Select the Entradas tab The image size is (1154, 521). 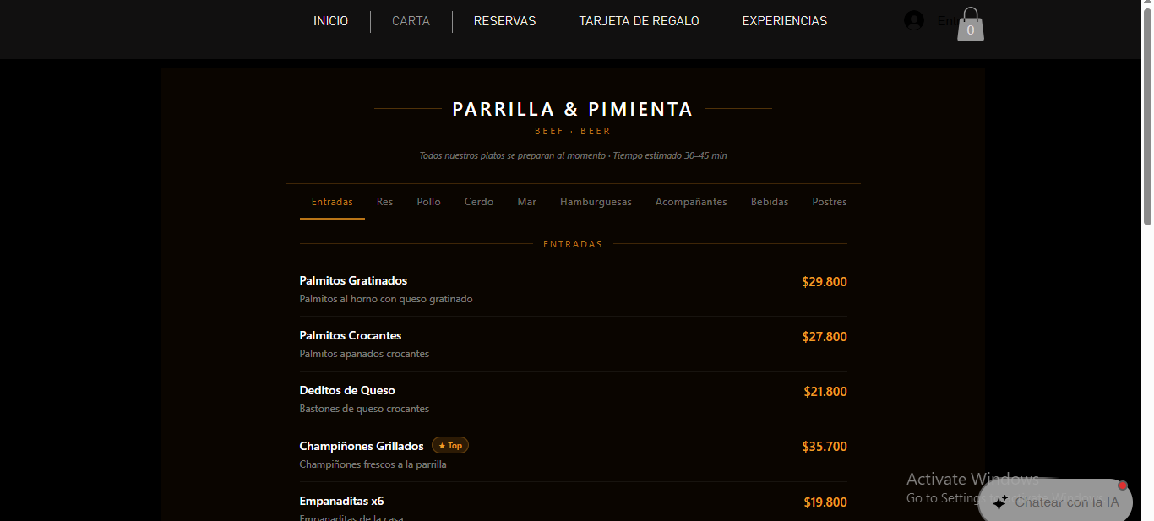[x=332, y=202]
